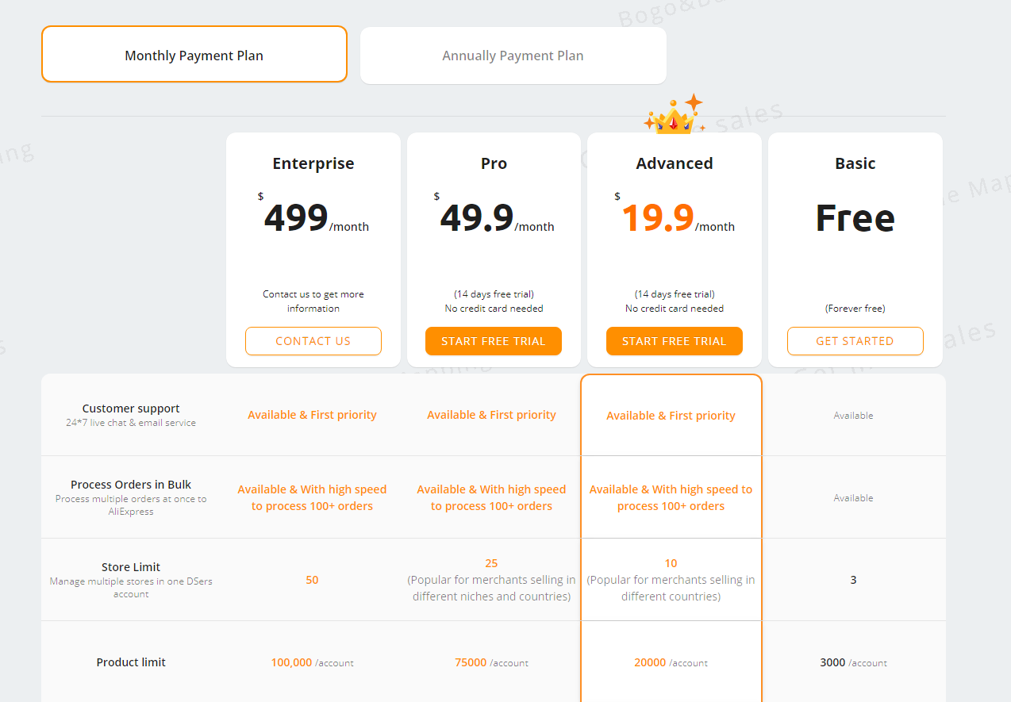Click the Store Limit row heading
Image resolution: width=1011 pixels, height=702 pixels.
(x=130, y=567)
